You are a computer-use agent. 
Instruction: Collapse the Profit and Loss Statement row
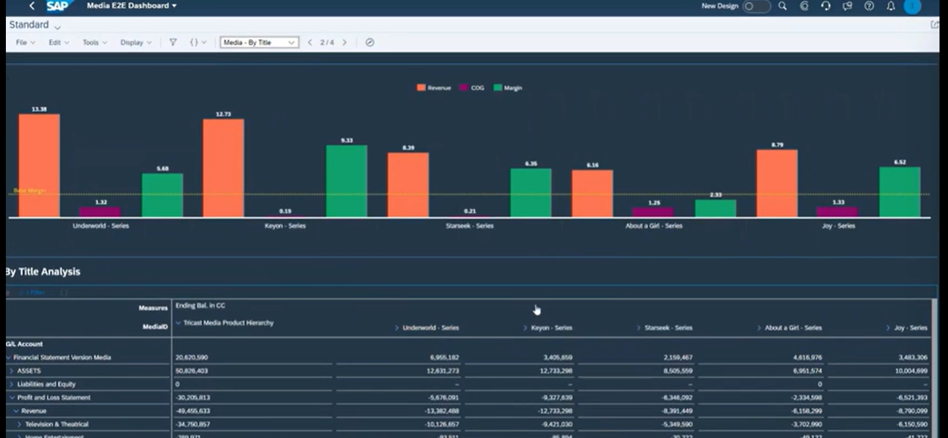11,398
